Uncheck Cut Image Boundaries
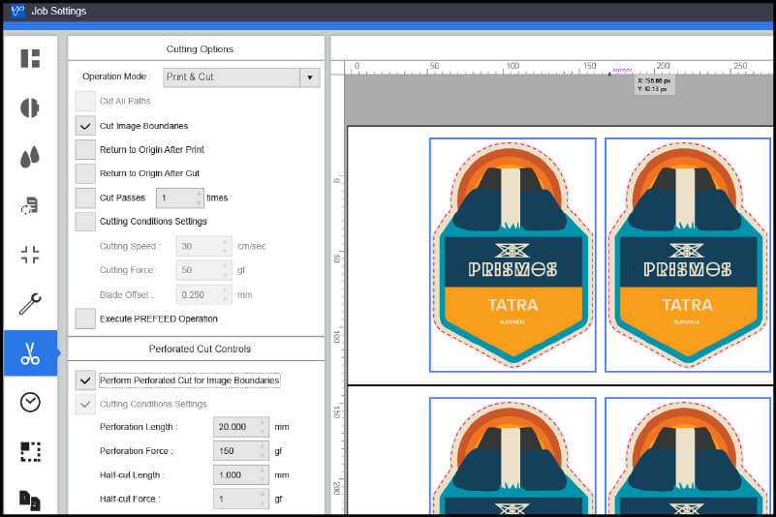The width and height of the screenshot is (776, 517). 85,126
